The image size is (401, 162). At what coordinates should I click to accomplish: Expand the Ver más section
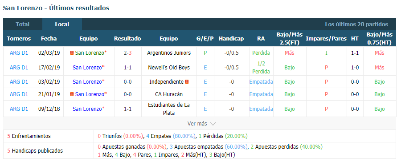pos(201,124)
